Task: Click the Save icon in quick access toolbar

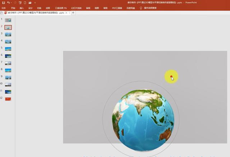Action: [x=3, y=3]
